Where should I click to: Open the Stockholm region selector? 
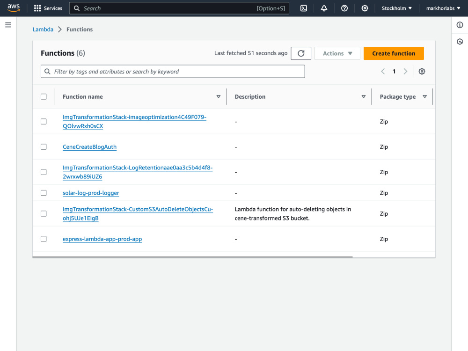tap(397, 8)
